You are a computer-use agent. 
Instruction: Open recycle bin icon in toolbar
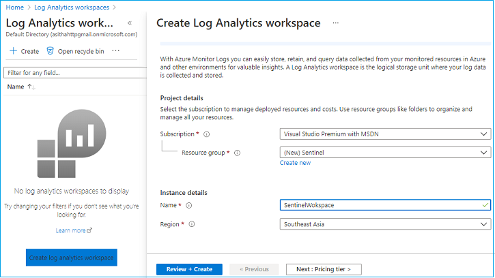click(50, 50)
